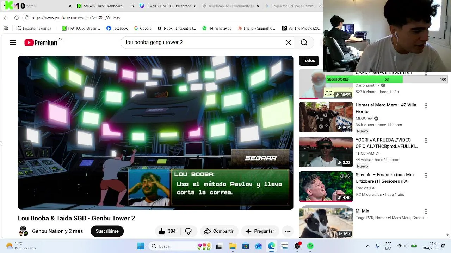
Task: Select the Todos filter chip
Action: [x=309, y=60]
